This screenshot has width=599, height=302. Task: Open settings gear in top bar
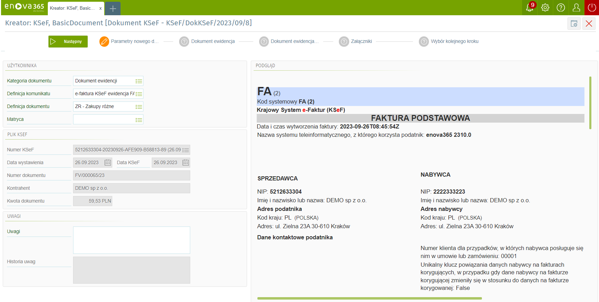[x=545, y=8]
